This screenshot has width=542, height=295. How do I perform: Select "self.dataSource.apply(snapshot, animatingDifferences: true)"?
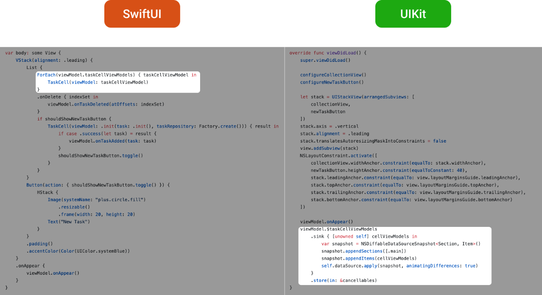tap(400, 266)
